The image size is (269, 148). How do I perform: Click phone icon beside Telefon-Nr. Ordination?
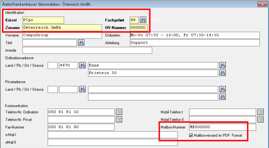[119, 112]
